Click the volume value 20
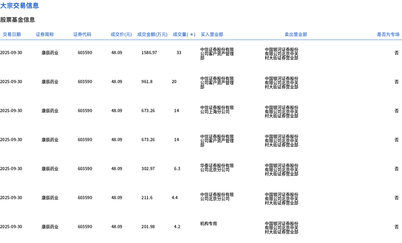 tap(174, 82)
